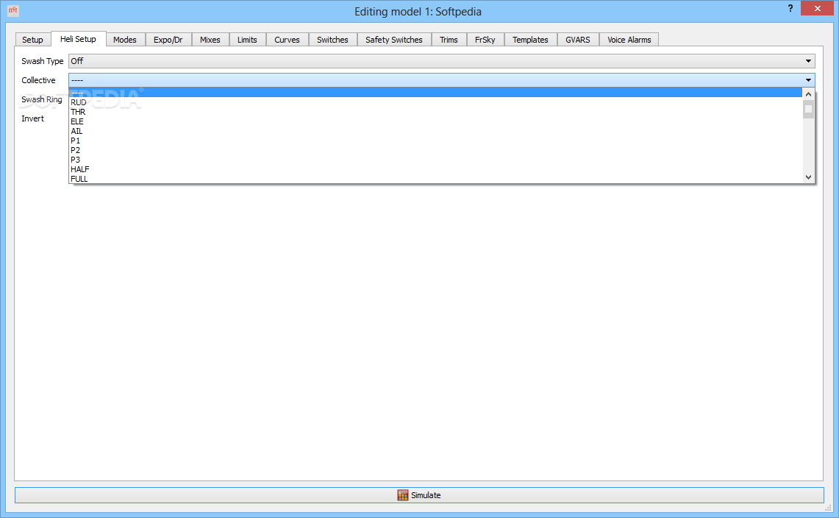Open the Mixes tab
The width and height of the screenshot is (839, 518).
click(x=210, y=40)
